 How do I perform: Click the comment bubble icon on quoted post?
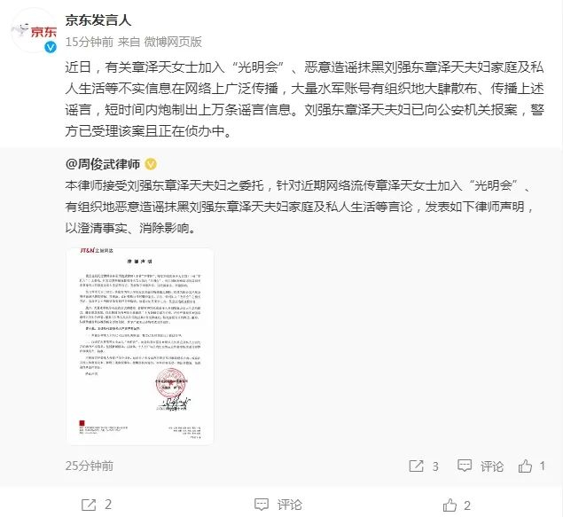(x=465, y=466)
